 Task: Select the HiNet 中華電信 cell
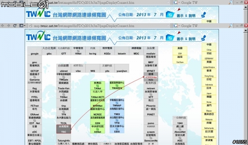tap(78, 51)
